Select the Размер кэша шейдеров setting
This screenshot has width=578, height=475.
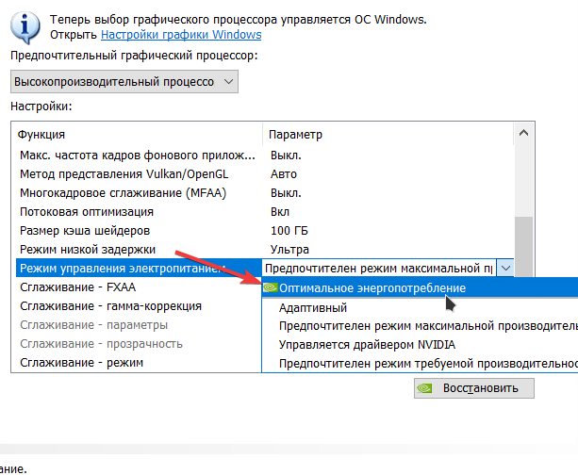[x=85, y=230]
